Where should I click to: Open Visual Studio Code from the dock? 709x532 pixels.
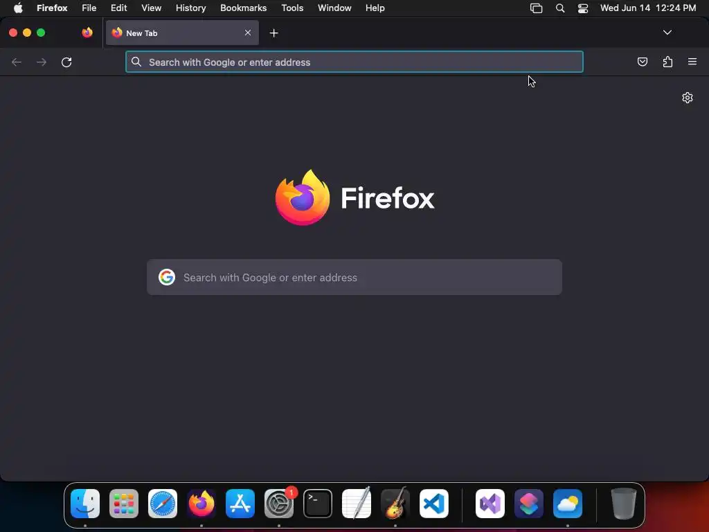pyautogui.click(x=434, y=504)
